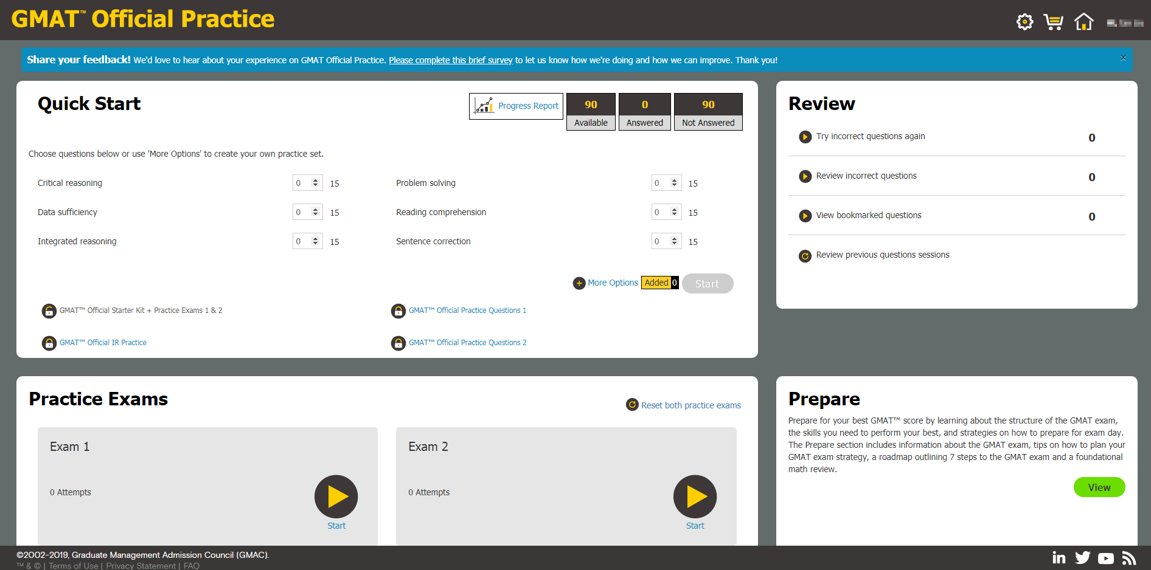Click the Reset practice exams icon
Screen dimensions: 1151x570
point(632,405)
